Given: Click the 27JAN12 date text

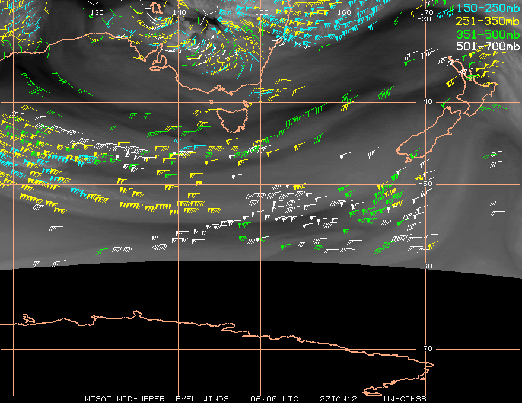Looking at the screenshot, I should (x=336, y=398).
